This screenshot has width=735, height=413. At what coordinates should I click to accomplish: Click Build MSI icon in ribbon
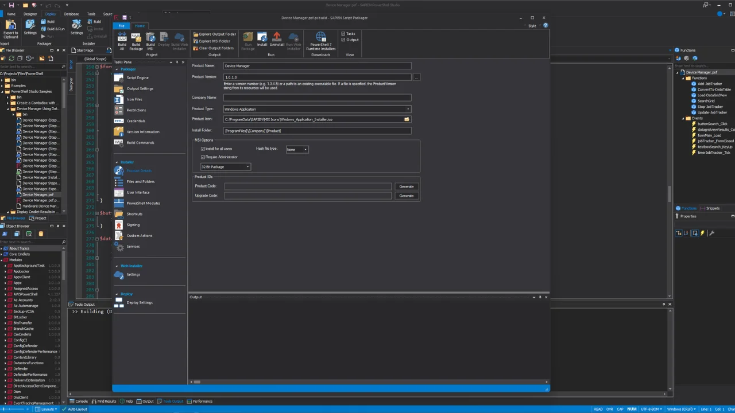150,41
